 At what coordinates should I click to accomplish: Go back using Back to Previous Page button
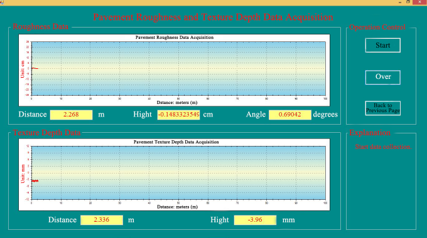(382, 108)
